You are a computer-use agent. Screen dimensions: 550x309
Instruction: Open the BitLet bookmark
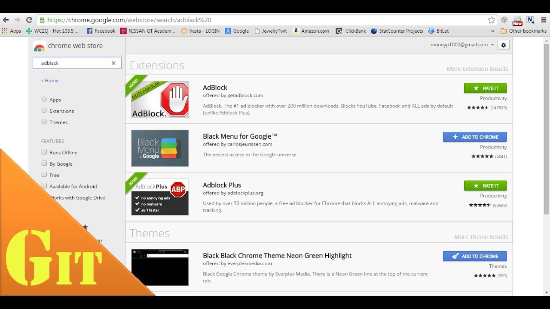click(x=439, y=31)
